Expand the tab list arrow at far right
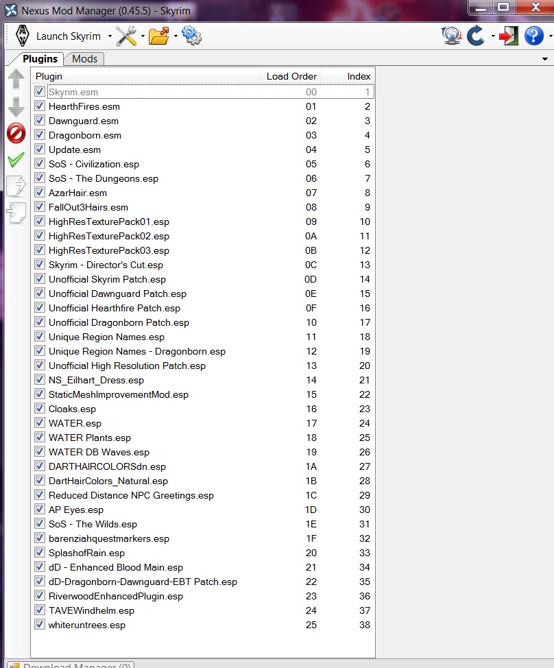Image resolution: width=554 pixels, height=668 pixels. click(545, 60)
